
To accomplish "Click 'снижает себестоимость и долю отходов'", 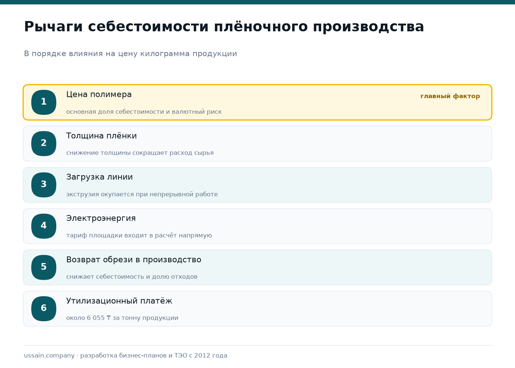I will (132, 276).
